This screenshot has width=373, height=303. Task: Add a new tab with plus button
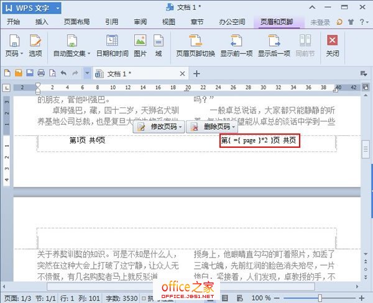(x=196, y=74)
